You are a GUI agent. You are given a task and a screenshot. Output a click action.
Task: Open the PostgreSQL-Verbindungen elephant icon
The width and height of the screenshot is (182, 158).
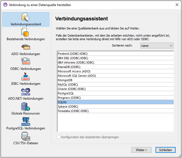[x=26, y=121]
